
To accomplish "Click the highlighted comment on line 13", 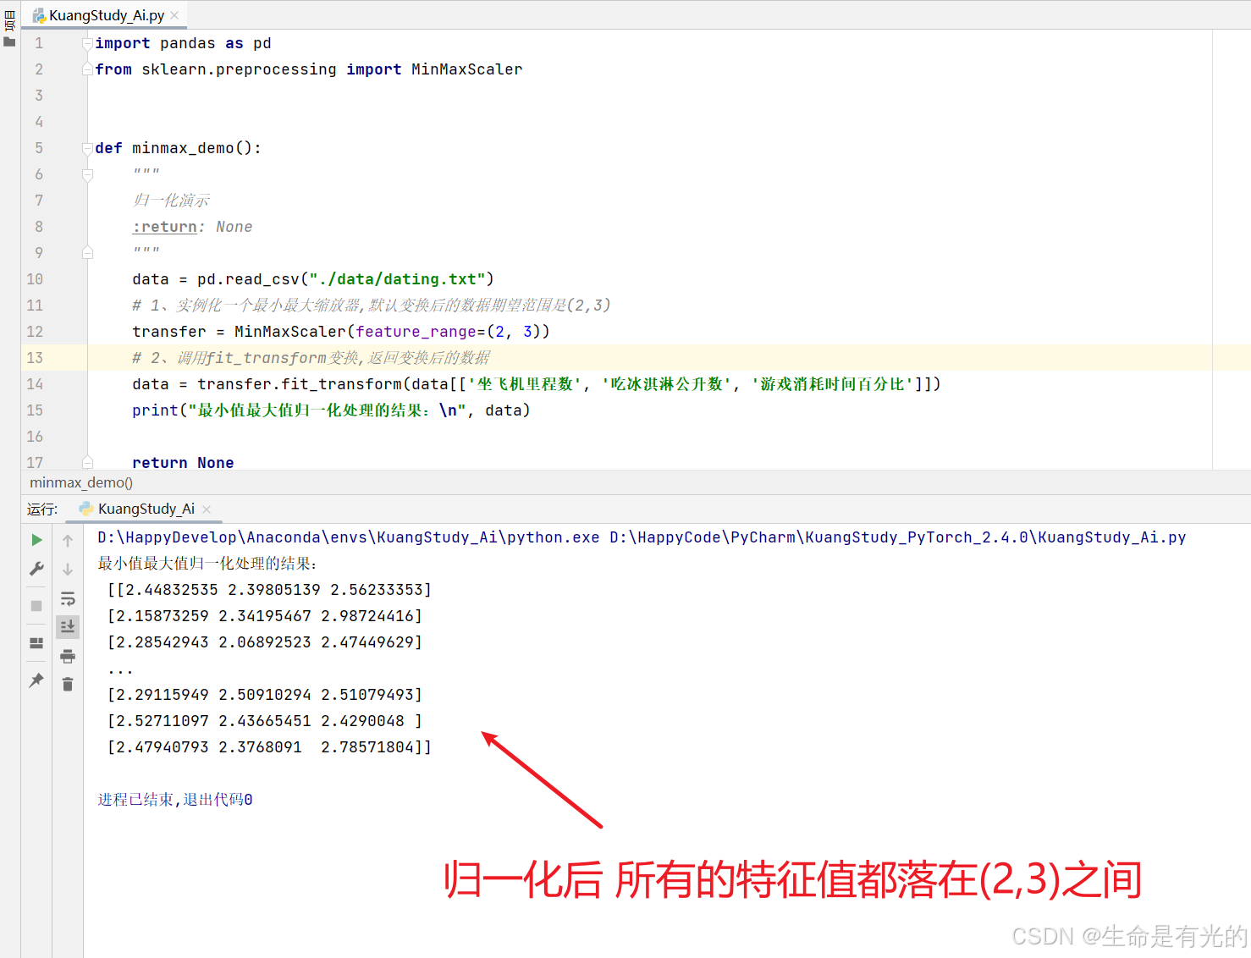I will pos(311,358).
